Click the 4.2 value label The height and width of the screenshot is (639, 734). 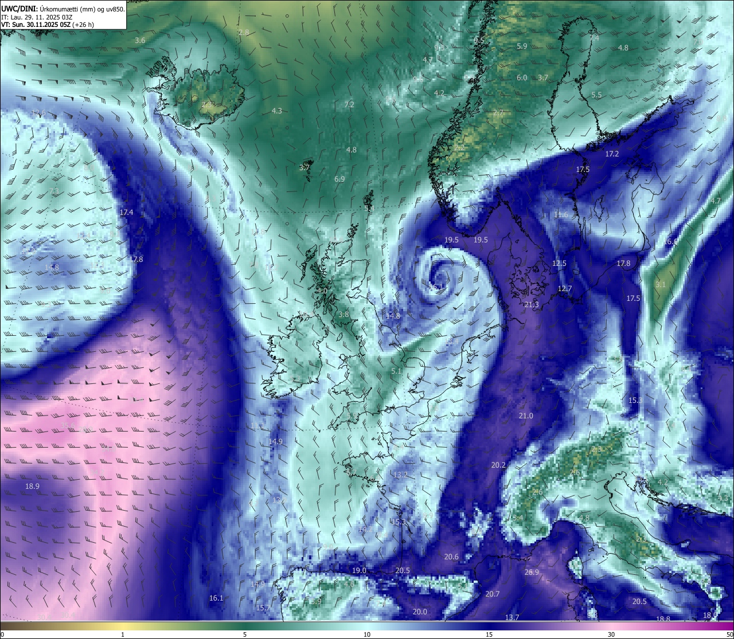(439, 93)
